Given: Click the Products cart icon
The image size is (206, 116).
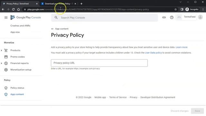Looking at the screenshot, I should point(6,50).
